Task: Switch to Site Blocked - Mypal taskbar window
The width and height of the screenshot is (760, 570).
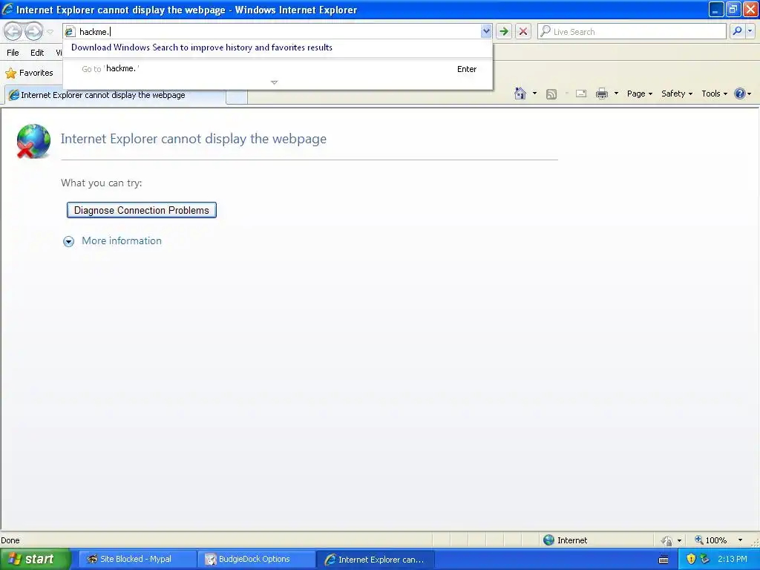Action: pos(136,560)
